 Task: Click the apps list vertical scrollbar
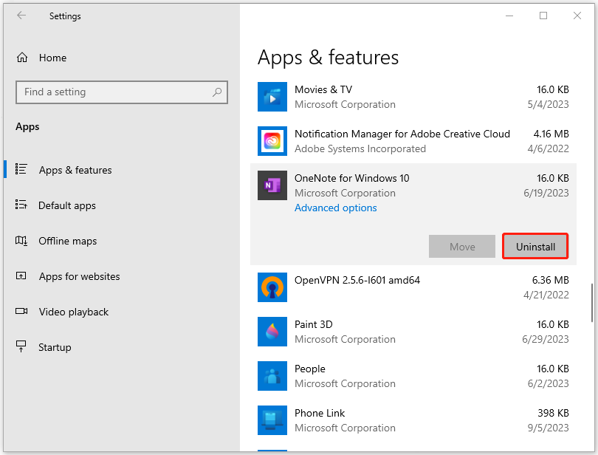pos(592,303)
